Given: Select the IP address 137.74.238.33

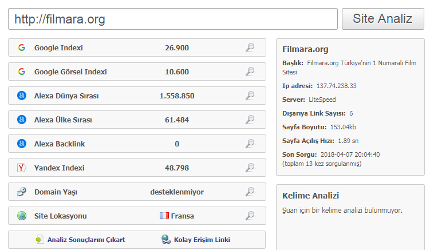Looking at the screenshot, I should coord(336,86).
